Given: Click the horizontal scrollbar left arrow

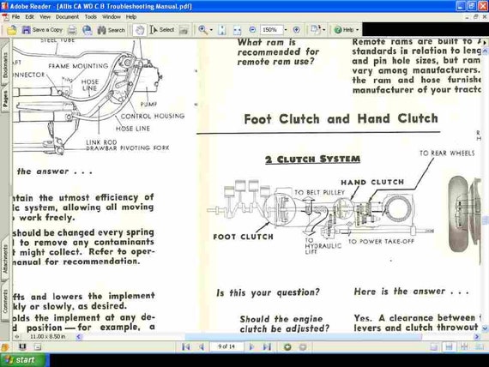Looking at the screenshot, I should point(79,336).
